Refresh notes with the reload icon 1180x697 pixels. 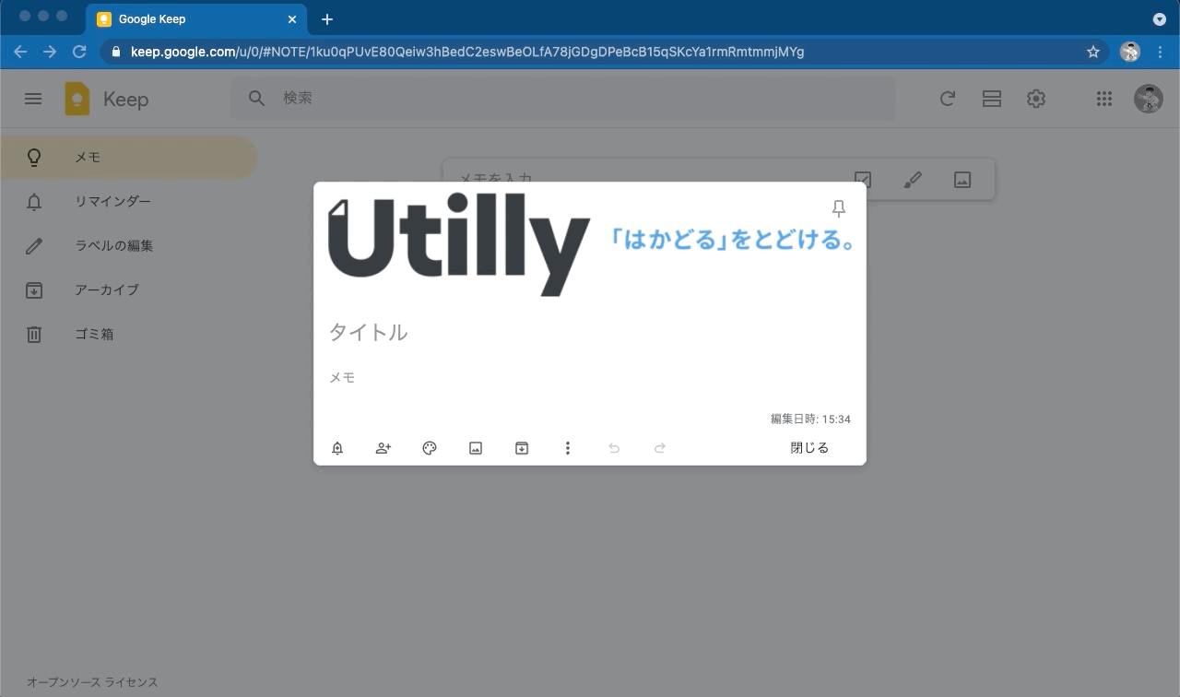tap(947, 99)
